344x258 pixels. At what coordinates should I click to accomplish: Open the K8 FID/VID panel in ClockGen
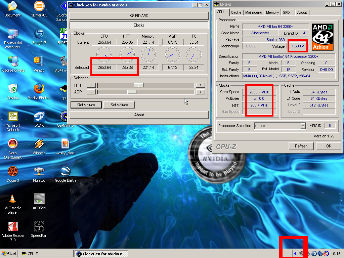point(139,16)
